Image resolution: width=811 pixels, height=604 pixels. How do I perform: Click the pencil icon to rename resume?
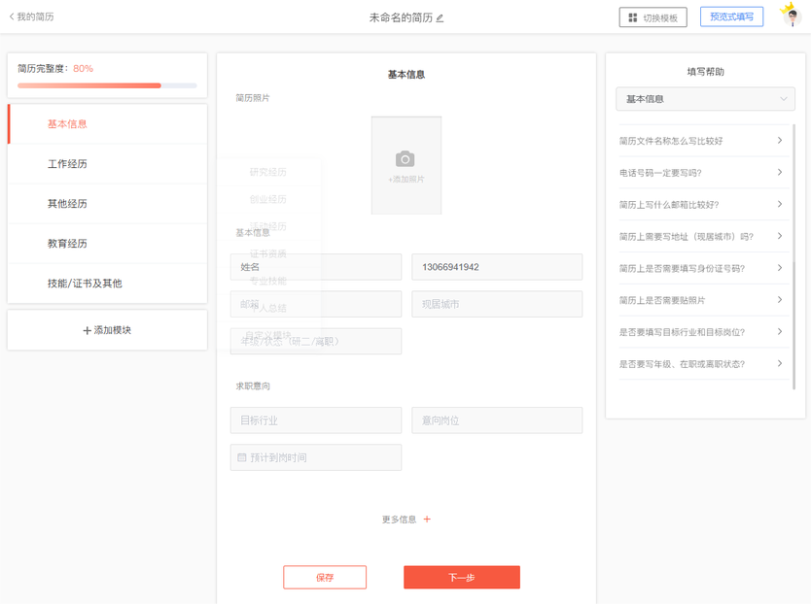[x=440, y=18]
